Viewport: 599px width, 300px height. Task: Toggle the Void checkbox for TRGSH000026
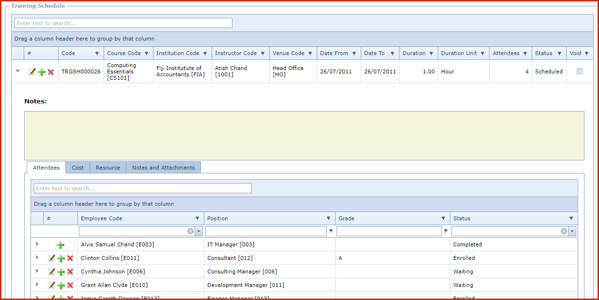coord(580,71)
